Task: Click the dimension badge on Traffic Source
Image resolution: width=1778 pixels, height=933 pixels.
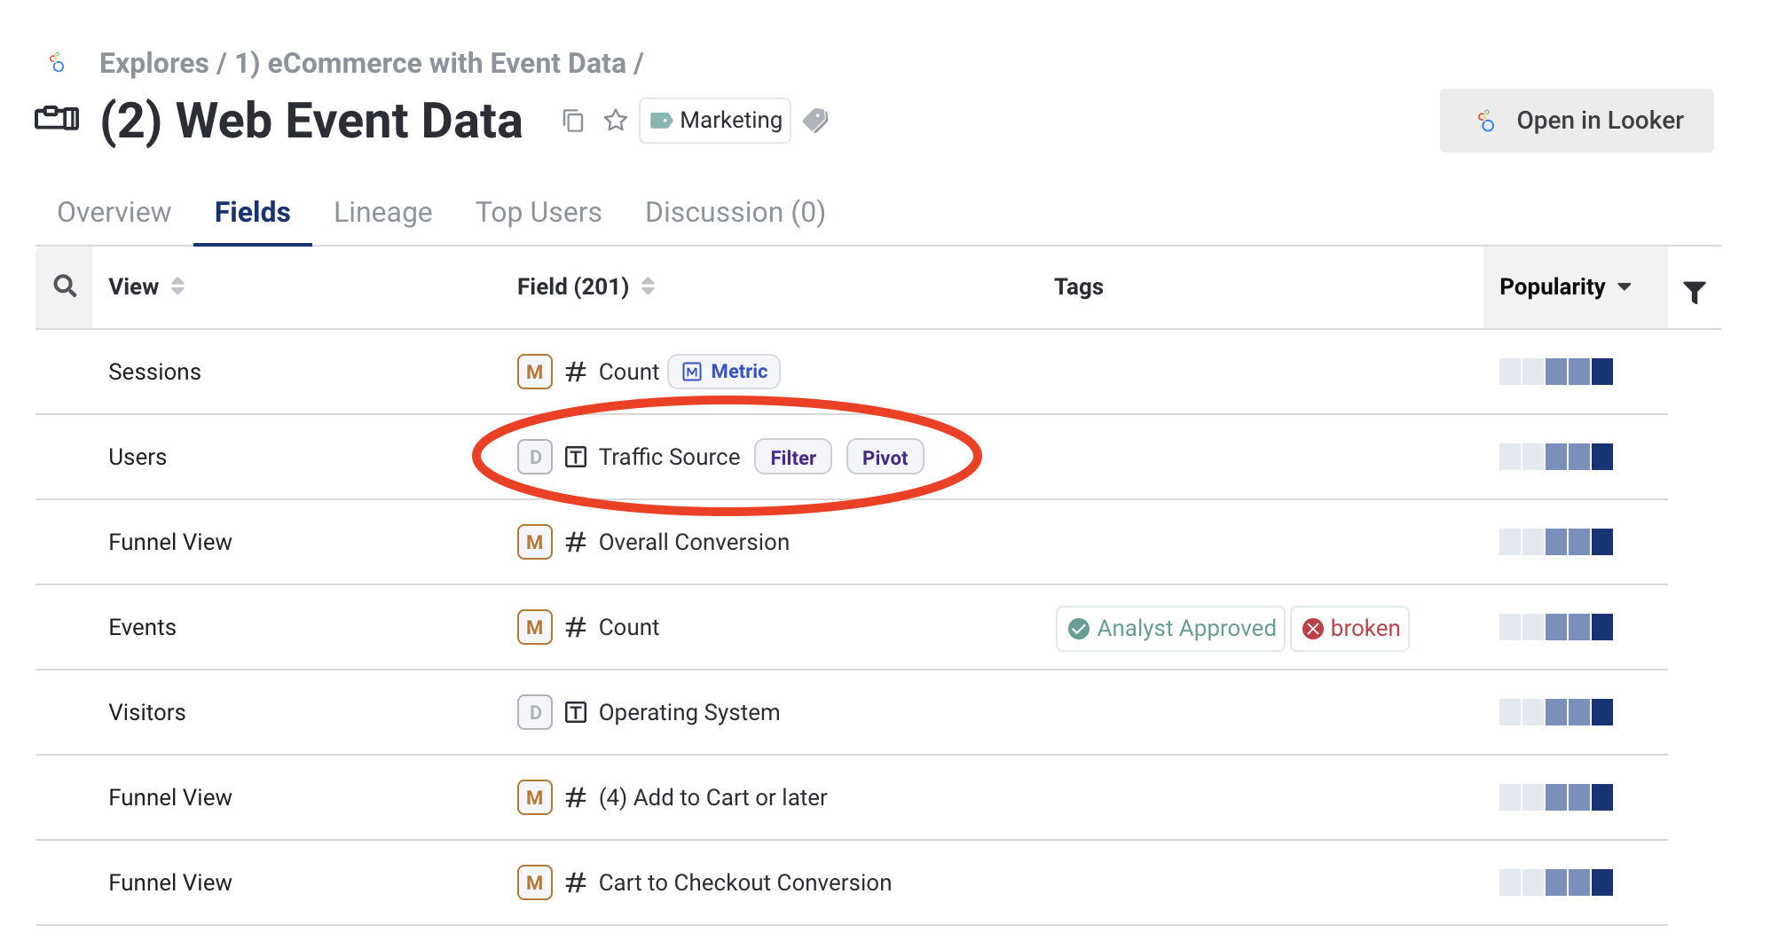Action: click(534, 457)
